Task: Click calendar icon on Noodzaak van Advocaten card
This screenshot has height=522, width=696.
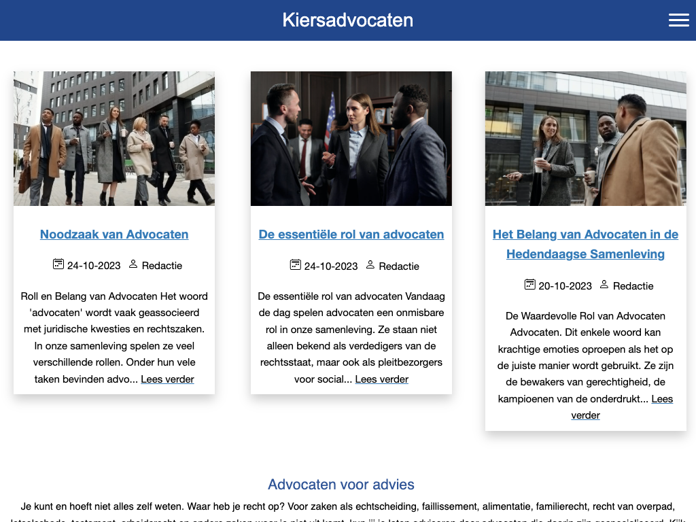Action: (x=58, y=264)
